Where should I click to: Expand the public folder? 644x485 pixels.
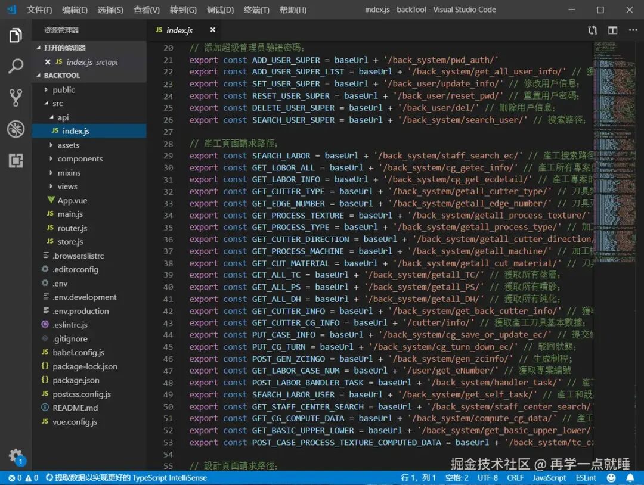tap(45, 89)
